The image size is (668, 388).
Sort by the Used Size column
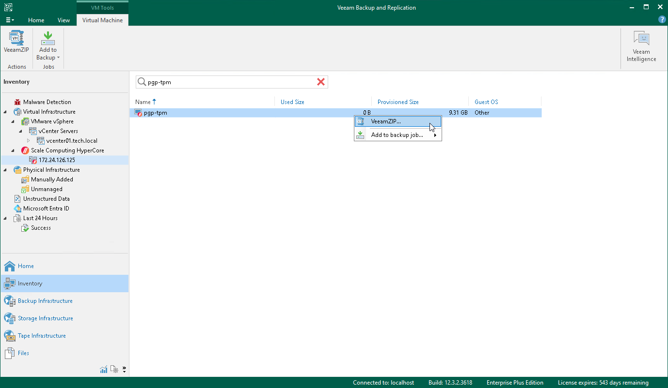click(x=292, y=102)
